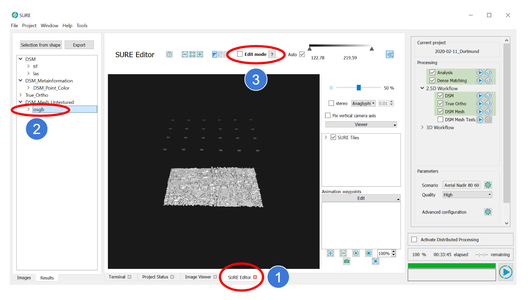Click the left height range marker
The height and width of the screenshot is (300, 531).
[309, 49]
